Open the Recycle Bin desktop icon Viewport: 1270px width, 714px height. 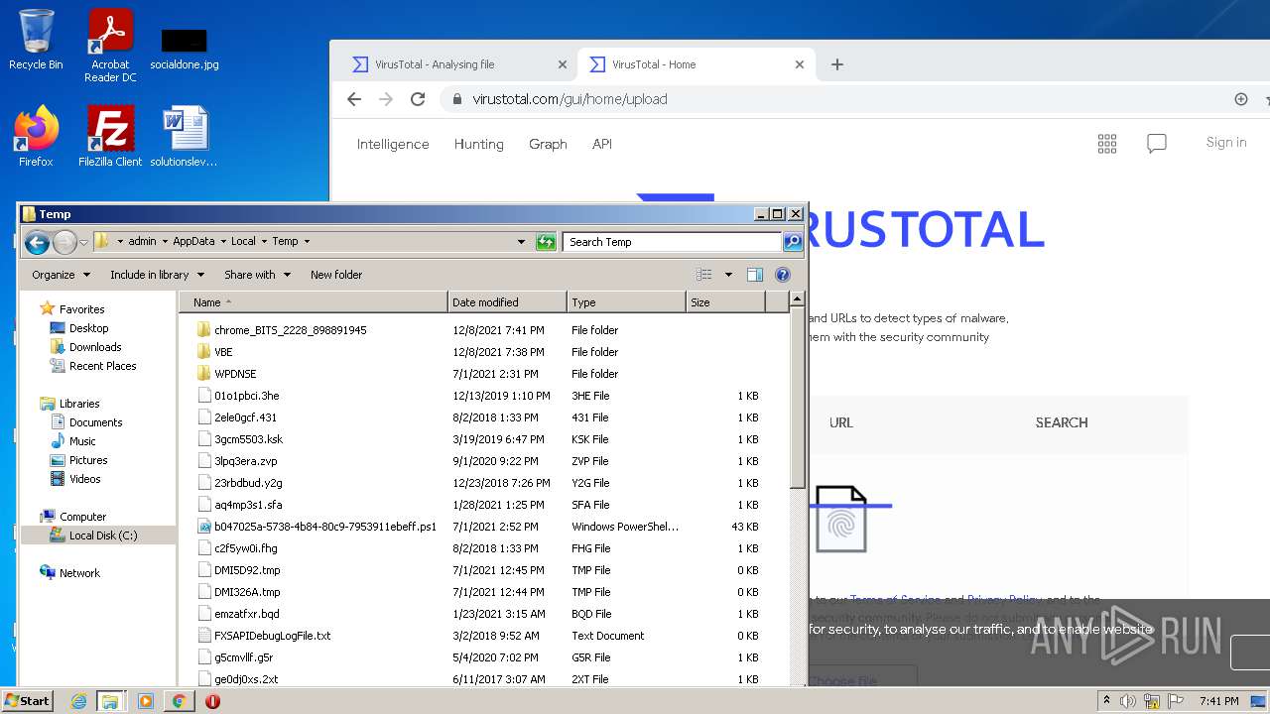[x=36, y=40]
